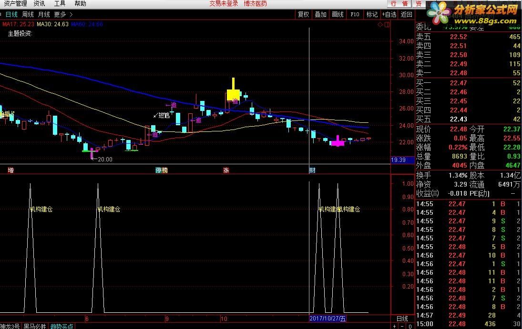This screenshot has width=522, height=329.
Task: Add stock with +自选 button
Action: coord(389,14)
